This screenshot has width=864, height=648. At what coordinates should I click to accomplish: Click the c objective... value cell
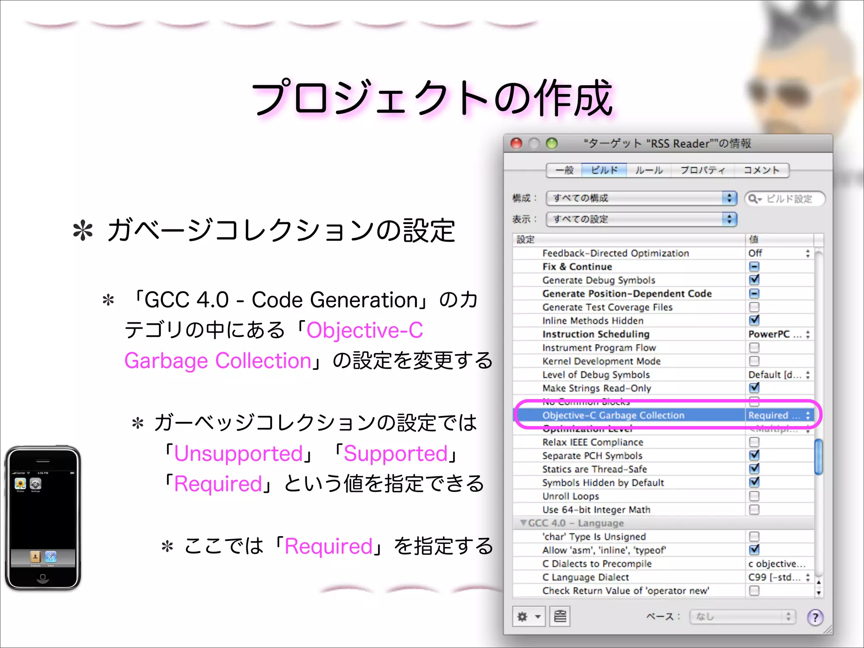pyautogui.click(x=779, y=564)
